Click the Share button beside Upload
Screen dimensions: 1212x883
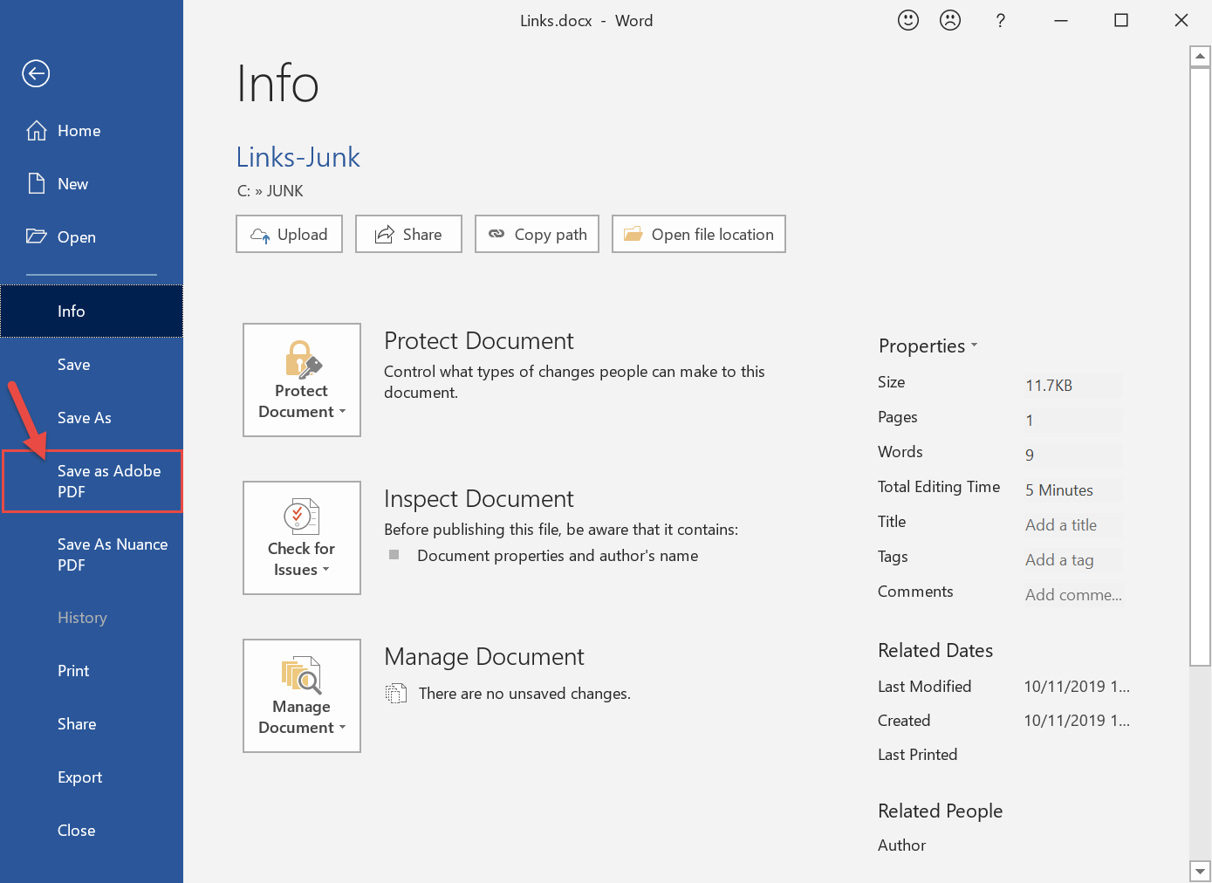(x=408, y=234)
